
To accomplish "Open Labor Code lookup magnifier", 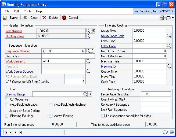I will pyautogui.click(x=169, y=46).
